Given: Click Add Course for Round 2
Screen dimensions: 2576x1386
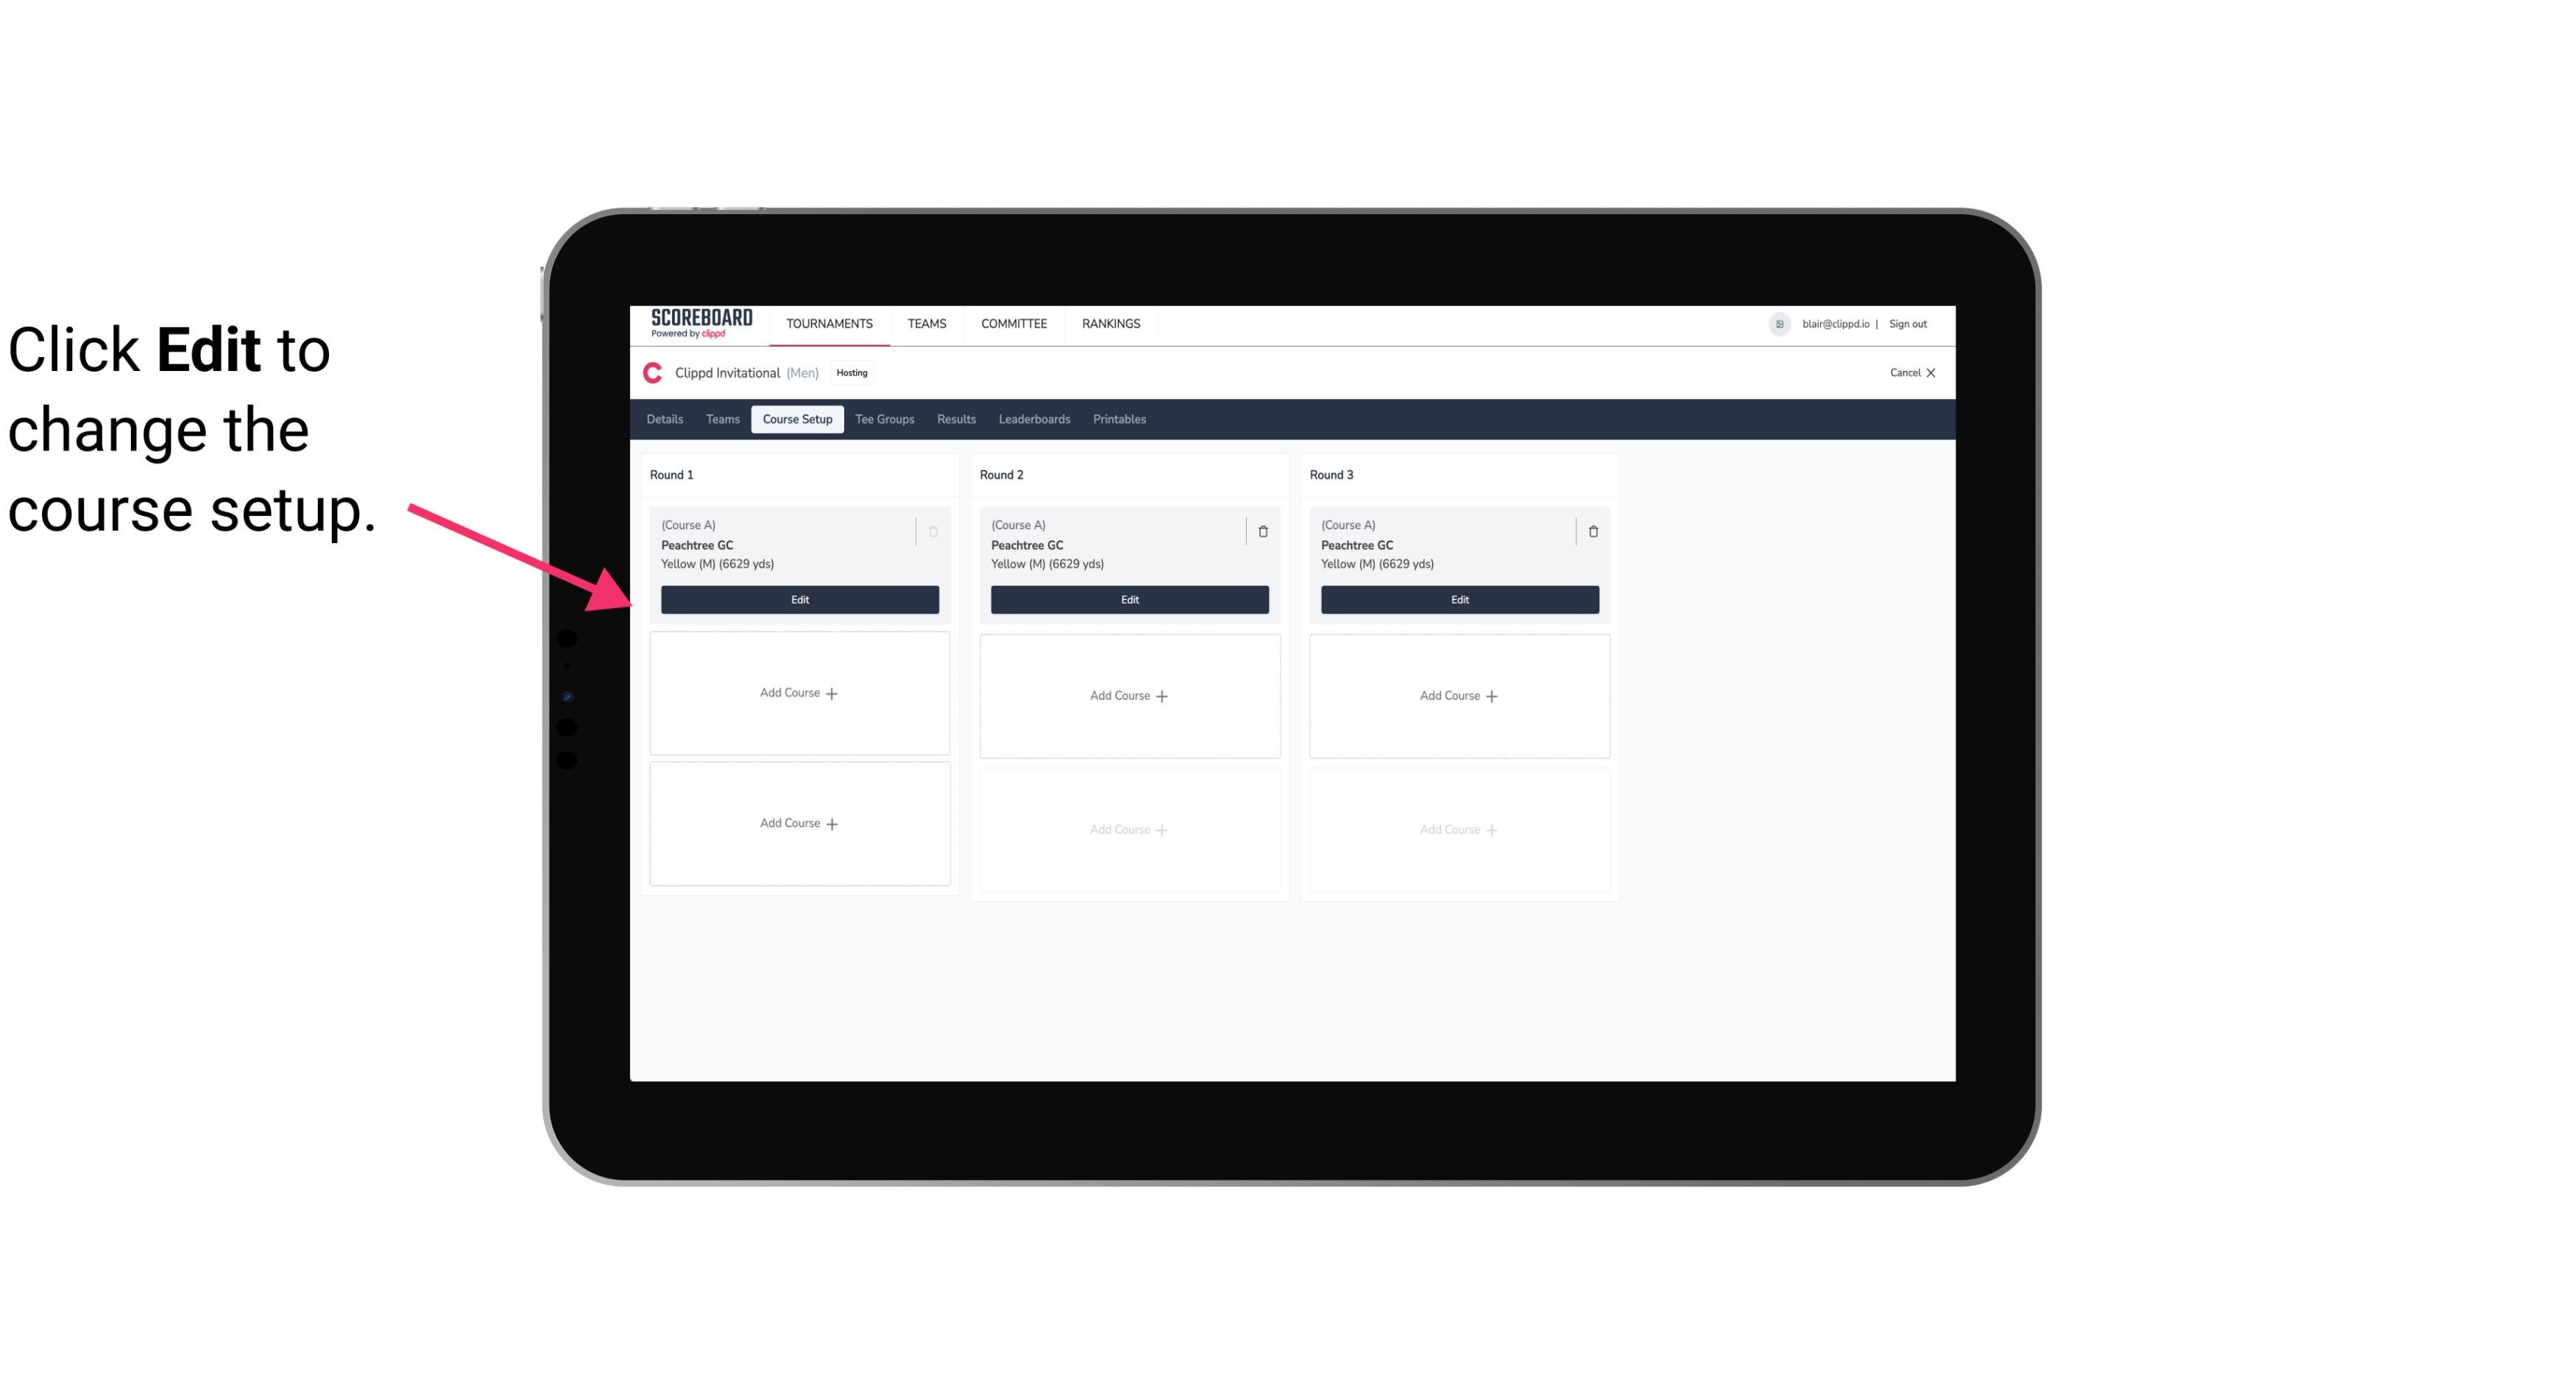Looking at the screenshot, I should (x=1128, y=695).
